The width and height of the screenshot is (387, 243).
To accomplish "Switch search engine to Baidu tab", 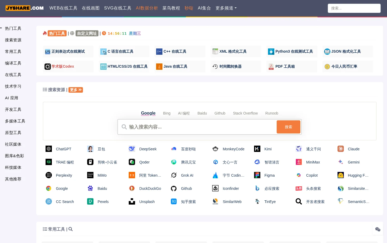I will [202, 113].
